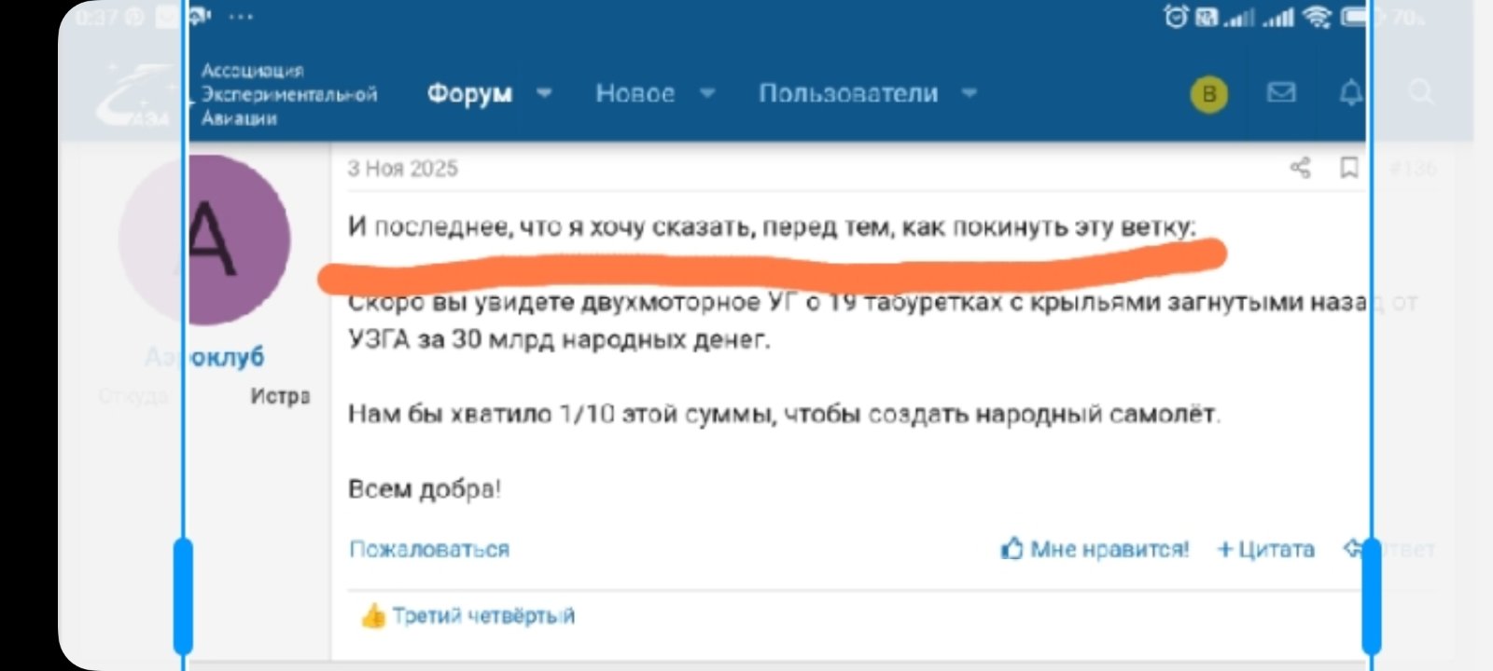Add post to quotes with Цитата
This screenshot has height=671, width=1493.
1266,549
